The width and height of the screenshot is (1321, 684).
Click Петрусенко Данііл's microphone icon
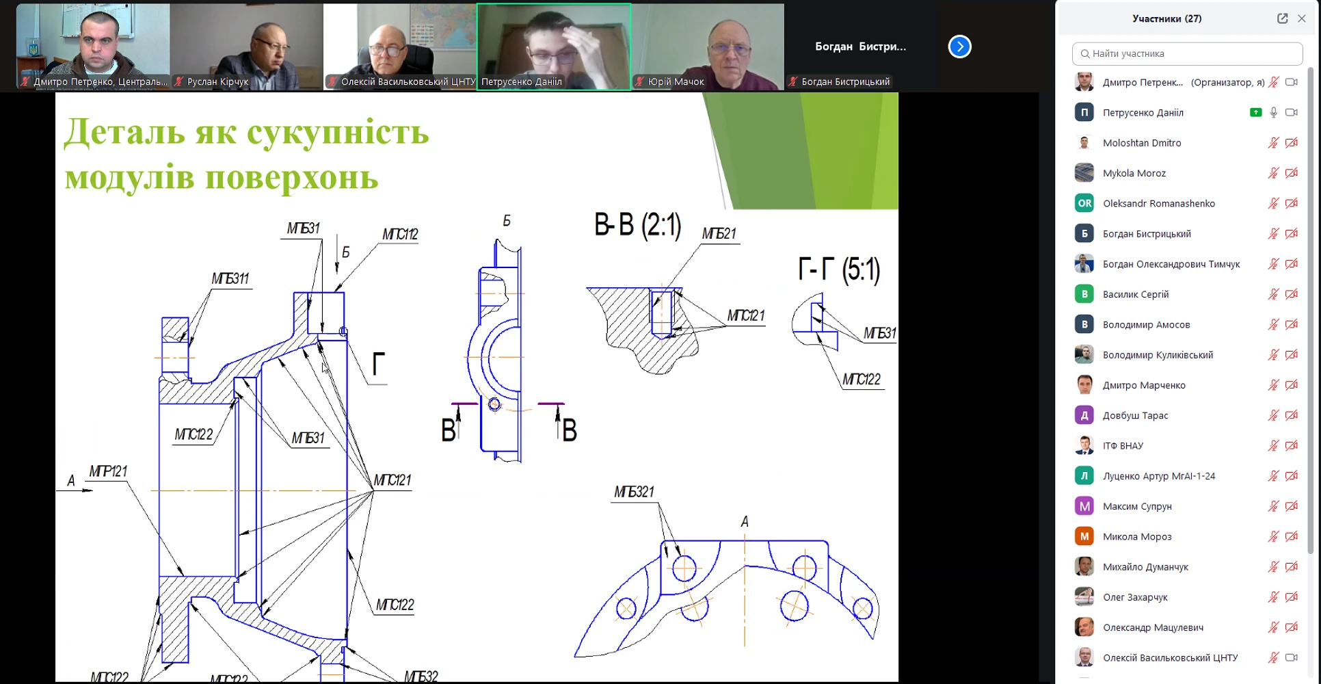point(1273,112)
